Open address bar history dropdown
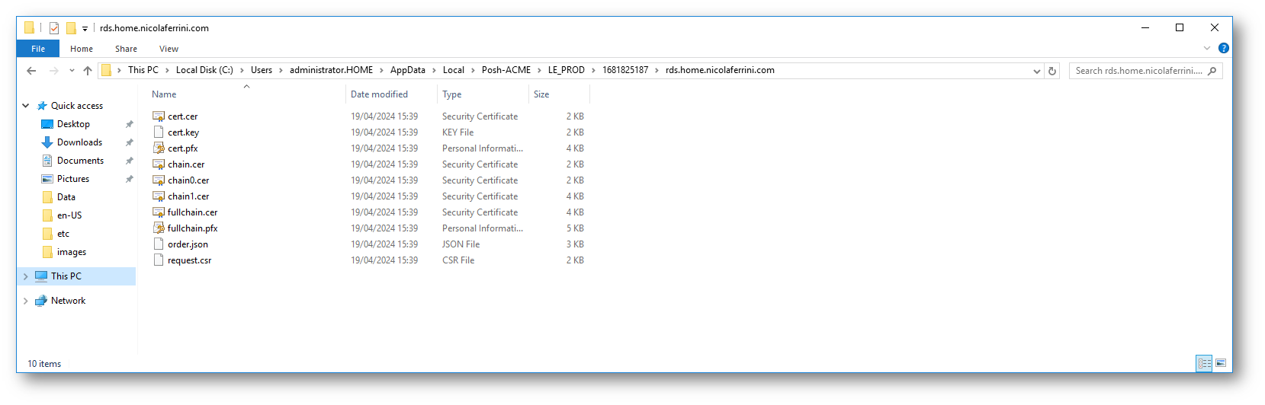 pos(1037,71)
